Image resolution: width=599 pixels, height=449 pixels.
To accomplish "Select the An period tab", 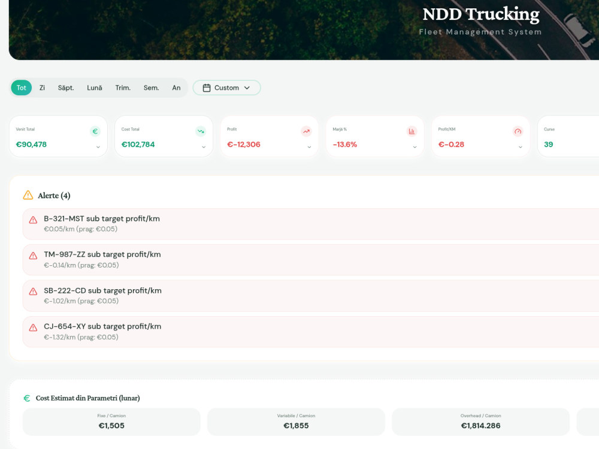I will point(176,88).
